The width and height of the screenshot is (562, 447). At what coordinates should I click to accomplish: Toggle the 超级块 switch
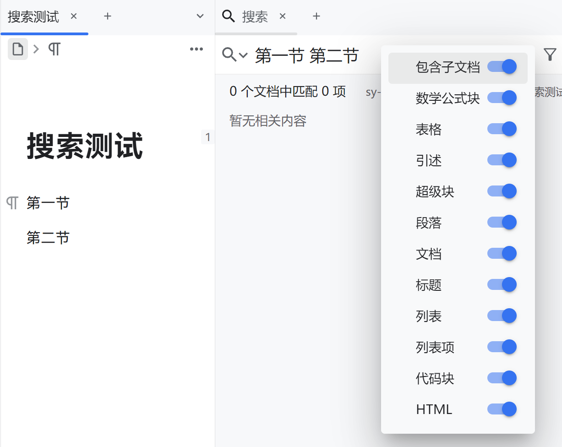pyautogui.click(x=502, y=191)
